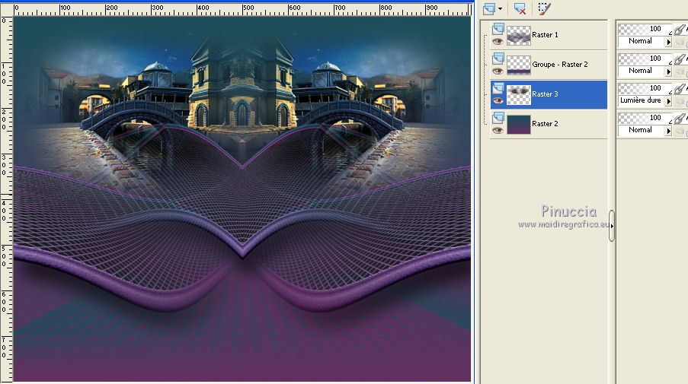
Task: Hide the Raster 1 layer
Action: 498,40
